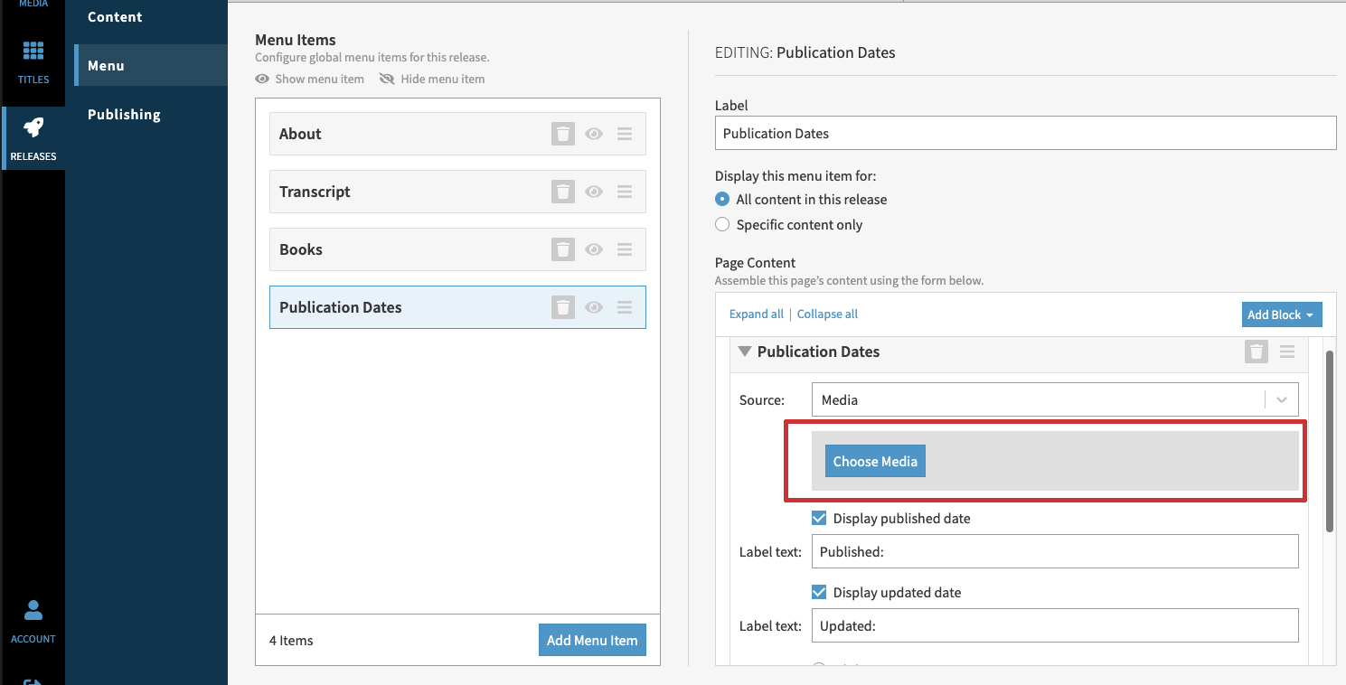Delete the Publication Dates content block

[1256, 352]
